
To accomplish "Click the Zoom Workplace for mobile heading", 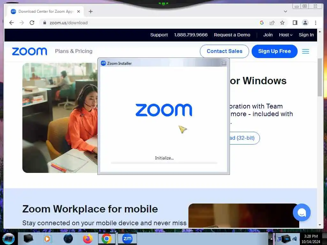I will tap(90, 209).
